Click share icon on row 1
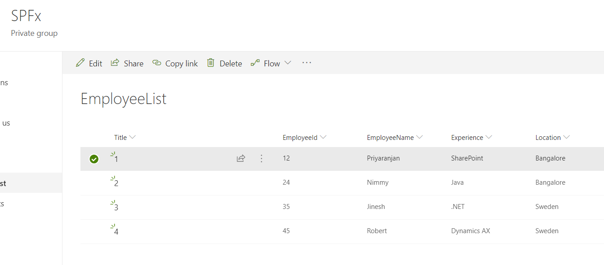The image size is (604, 265). click(x=241, y=158)
